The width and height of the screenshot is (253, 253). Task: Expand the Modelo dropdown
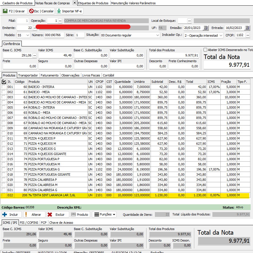(27, 35)
